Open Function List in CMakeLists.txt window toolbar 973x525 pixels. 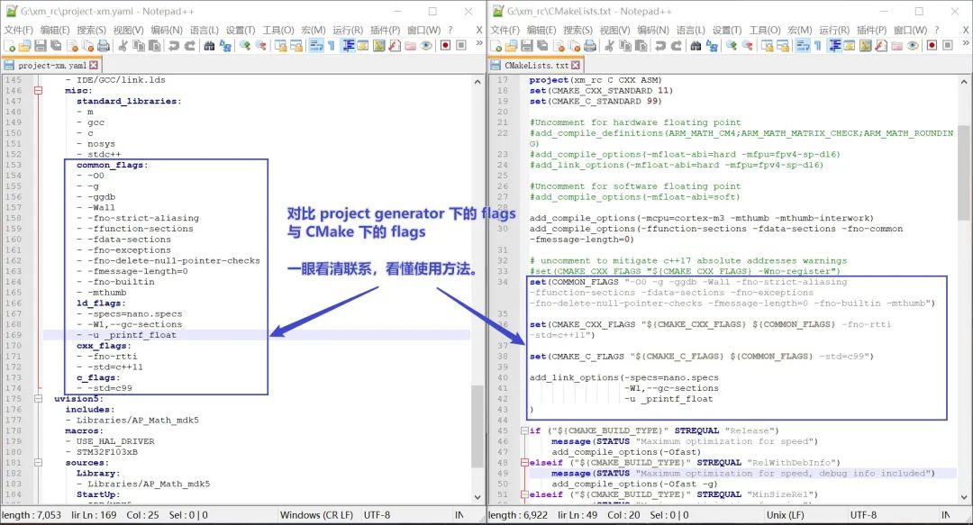pos(881,45)
